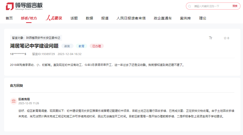Click 留言对象 陕西省西安市长安区委书记 label
Screen dimensions: 243x135
36,38
